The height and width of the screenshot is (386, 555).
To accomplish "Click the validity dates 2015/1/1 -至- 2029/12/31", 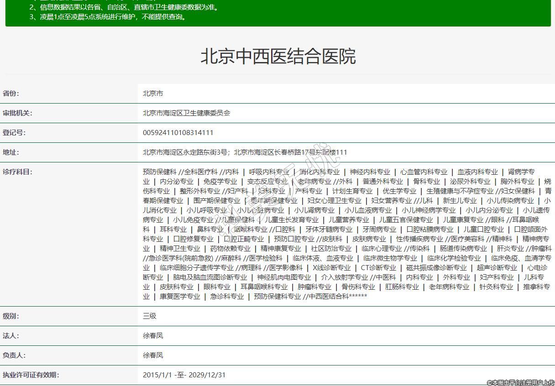I will (x=184, y=375).
